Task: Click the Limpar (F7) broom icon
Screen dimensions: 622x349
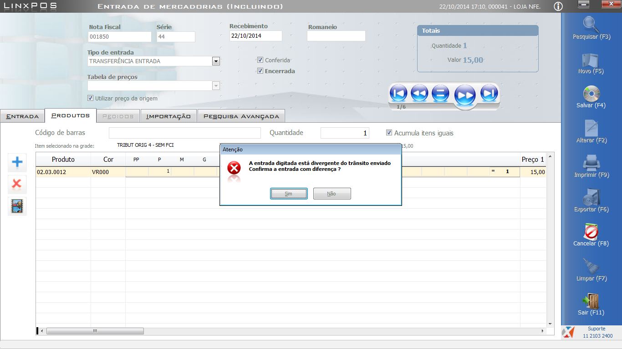Action: 591,266
